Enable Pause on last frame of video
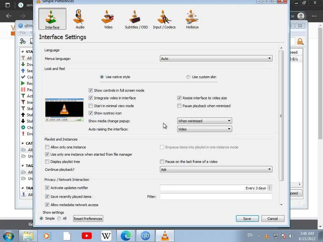Image resolution: width=323 pixels, height=242 pixels. point(162,162)
